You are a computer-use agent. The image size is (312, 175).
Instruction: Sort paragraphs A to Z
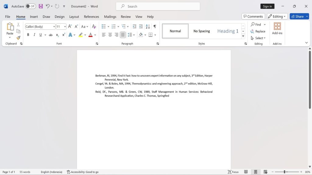[x=148, y=26]
